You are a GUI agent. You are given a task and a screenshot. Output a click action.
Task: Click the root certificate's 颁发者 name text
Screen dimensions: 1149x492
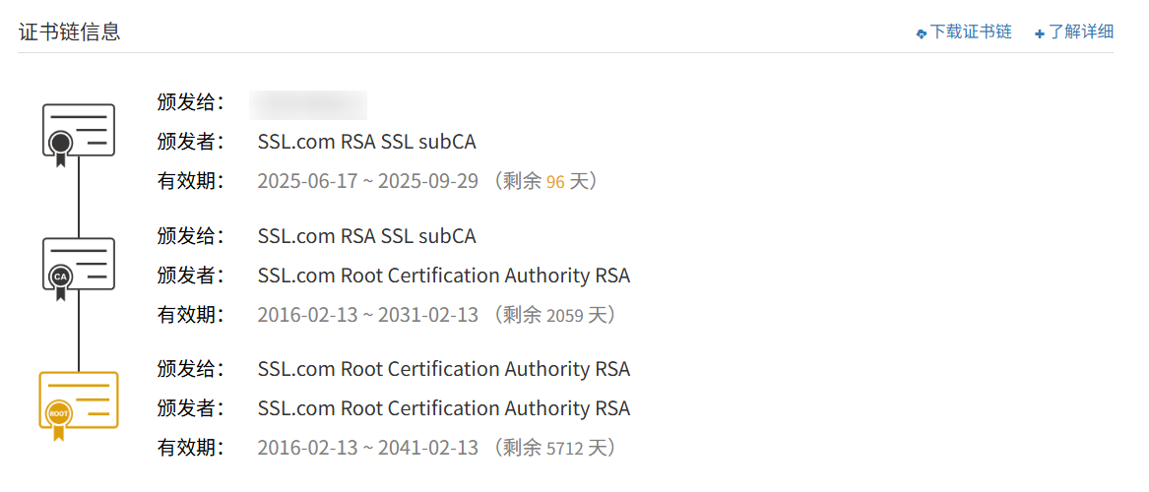click(x=443, y=408)
